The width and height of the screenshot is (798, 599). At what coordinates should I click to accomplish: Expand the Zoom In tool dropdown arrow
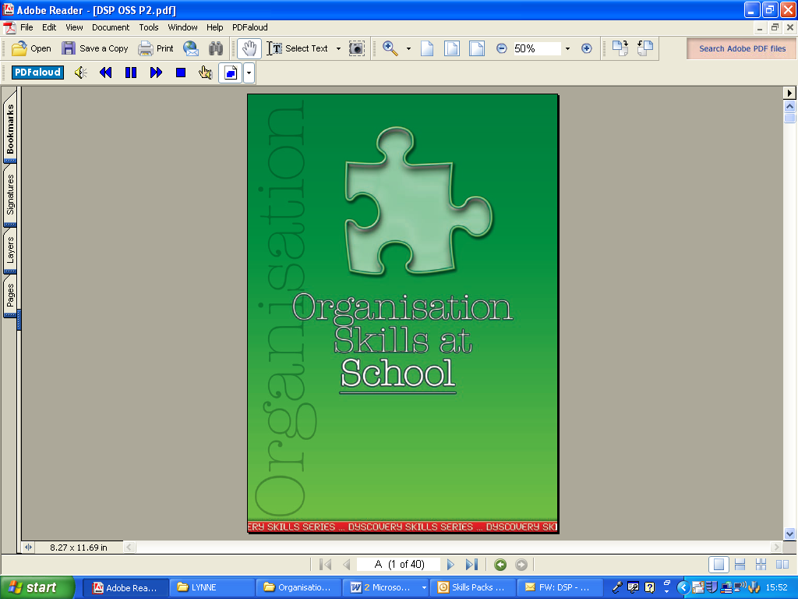(408, 48)
